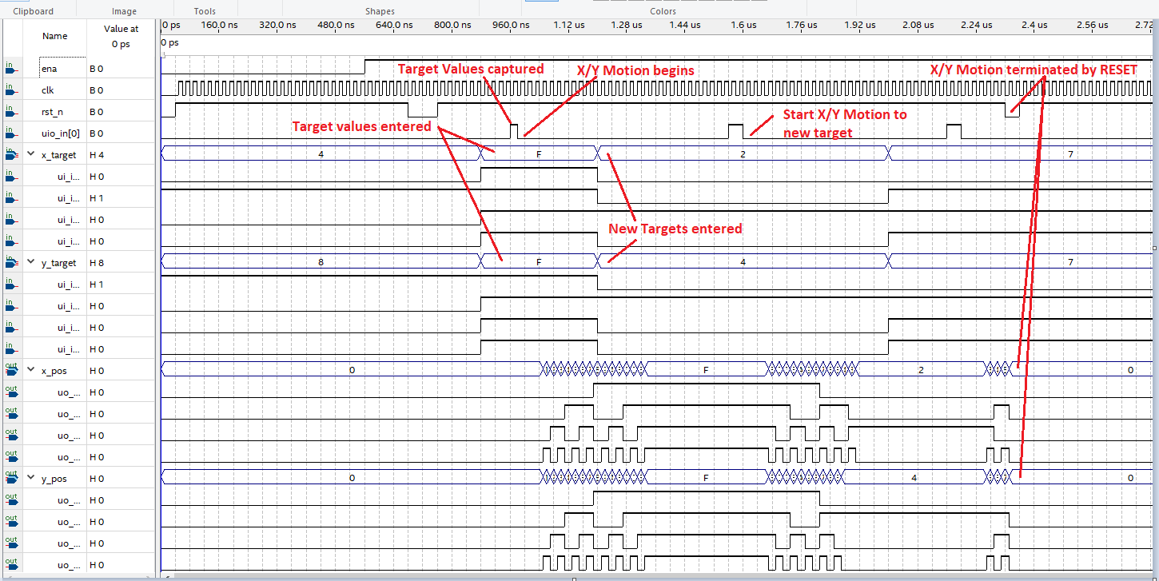
Task: Click the Name column header
Action: [x=54, y=36]
